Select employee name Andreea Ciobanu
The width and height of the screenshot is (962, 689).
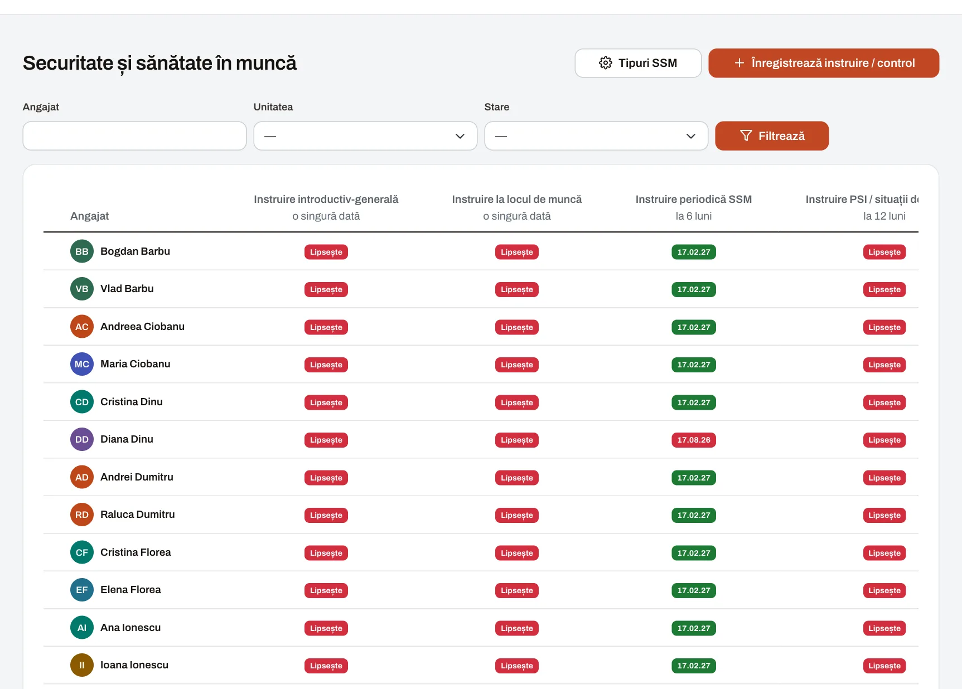tap(142, 327)
